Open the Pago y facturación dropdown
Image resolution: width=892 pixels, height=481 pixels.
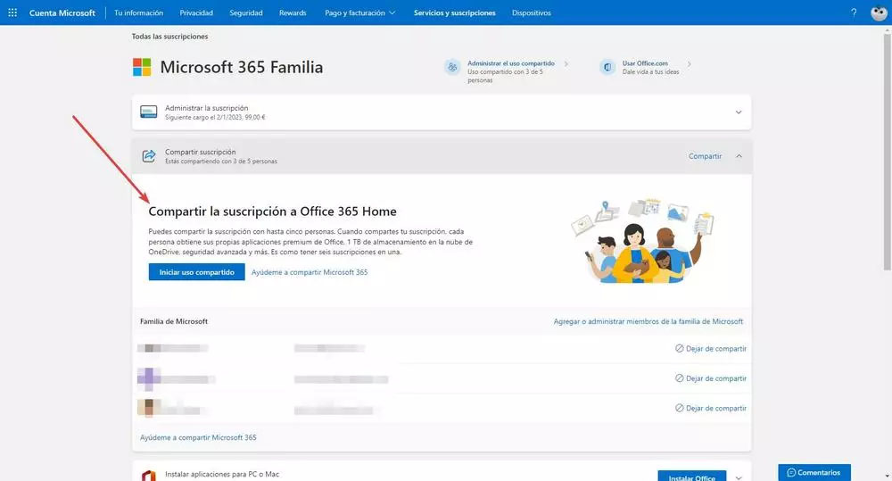pos(359,12)
